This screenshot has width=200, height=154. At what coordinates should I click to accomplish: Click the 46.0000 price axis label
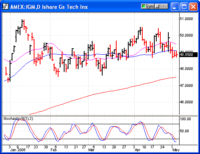click(186, 102)
